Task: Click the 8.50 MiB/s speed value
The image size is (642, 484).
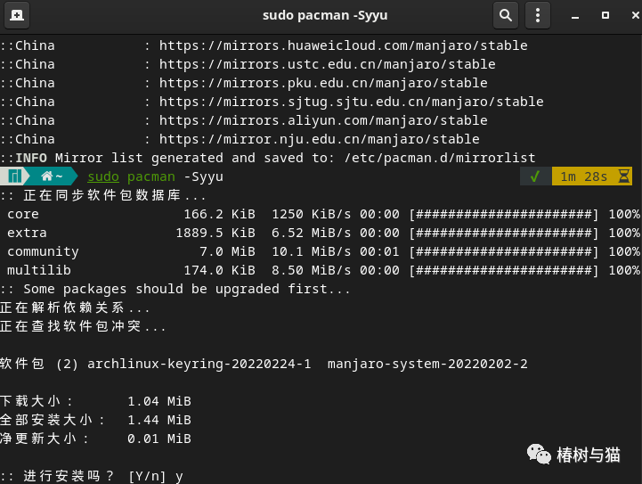Action: [311, 270]
